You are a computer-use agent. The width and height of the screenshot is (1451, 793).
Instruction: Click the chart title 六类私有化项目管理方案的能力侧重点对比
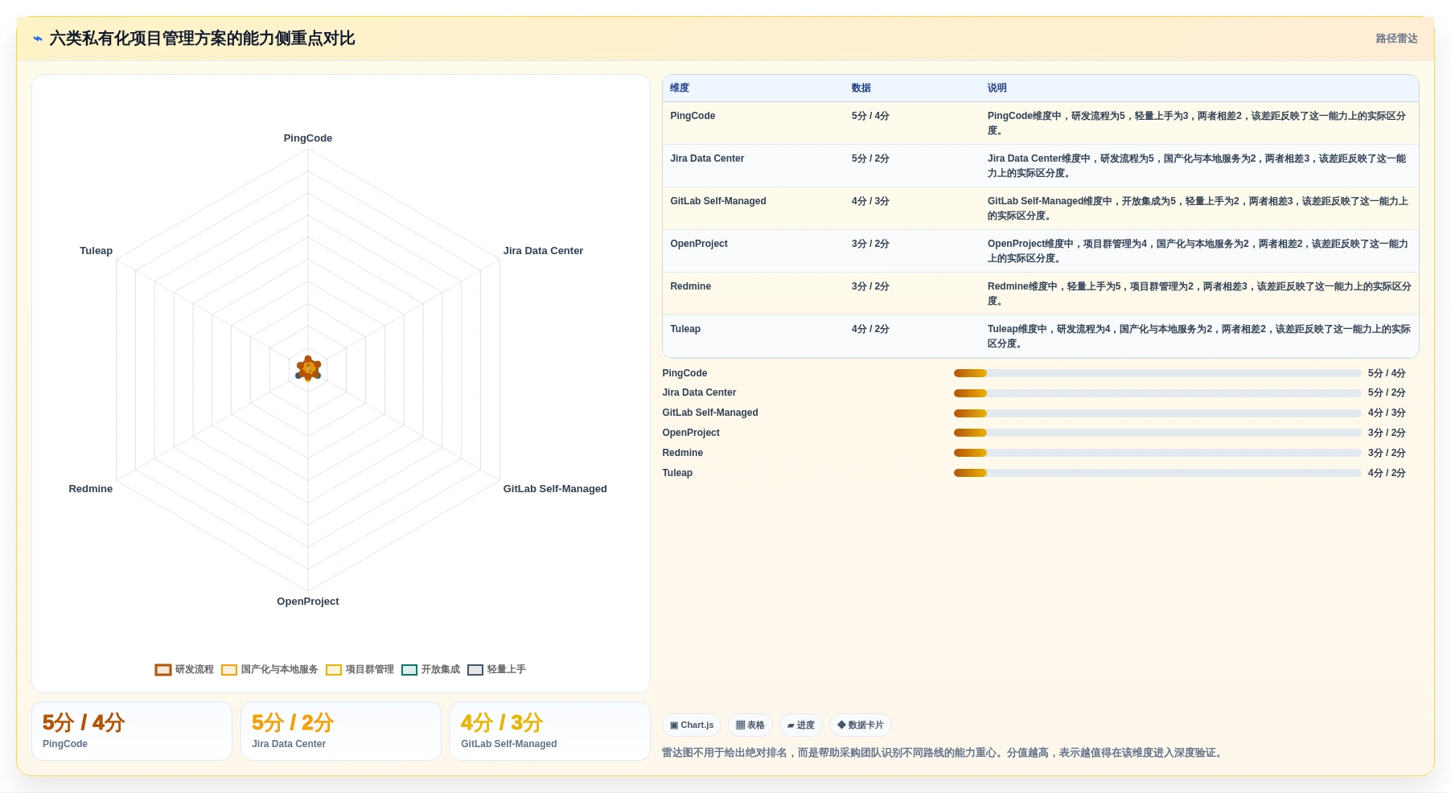pyautogui.click(x=202, y=39)
